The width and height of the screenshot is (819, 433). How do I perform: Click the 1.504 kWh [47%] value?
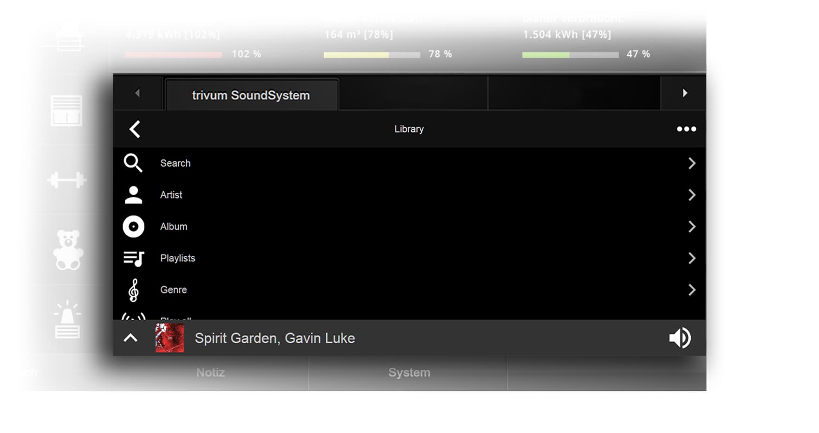pos(567,35)
